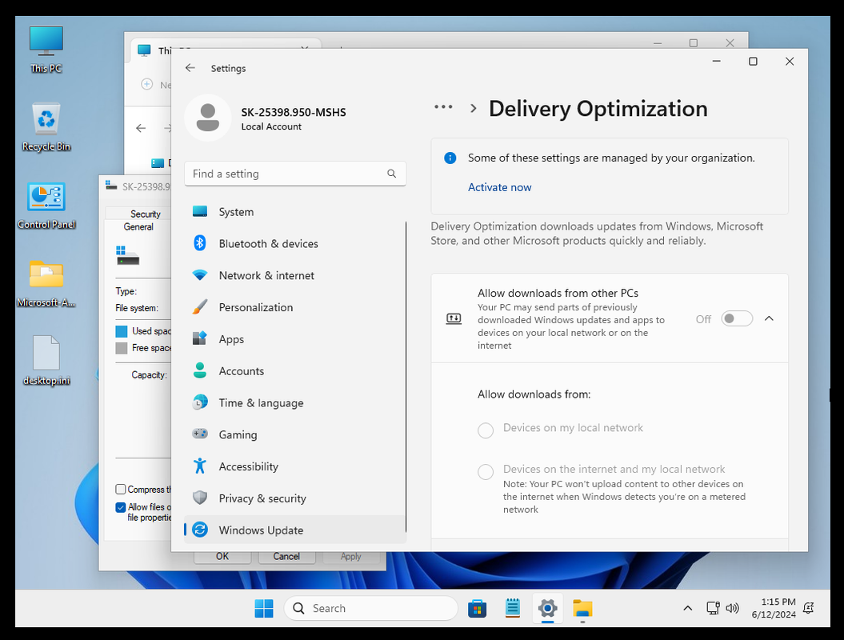Click the search magnifier in Find a setting
844x640 pixels.
[x=391, y=174]
